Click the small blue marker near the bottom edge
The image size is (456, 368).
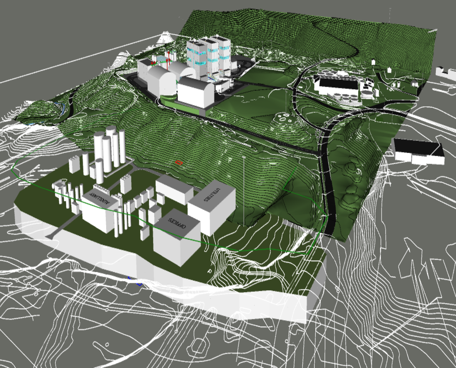[138, 283]
